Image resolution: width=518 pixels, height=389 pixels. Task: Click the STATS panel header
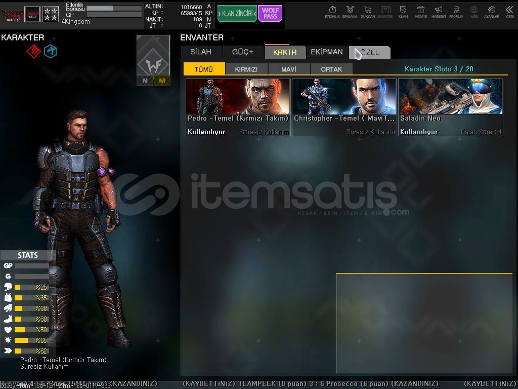pos(28,255)
